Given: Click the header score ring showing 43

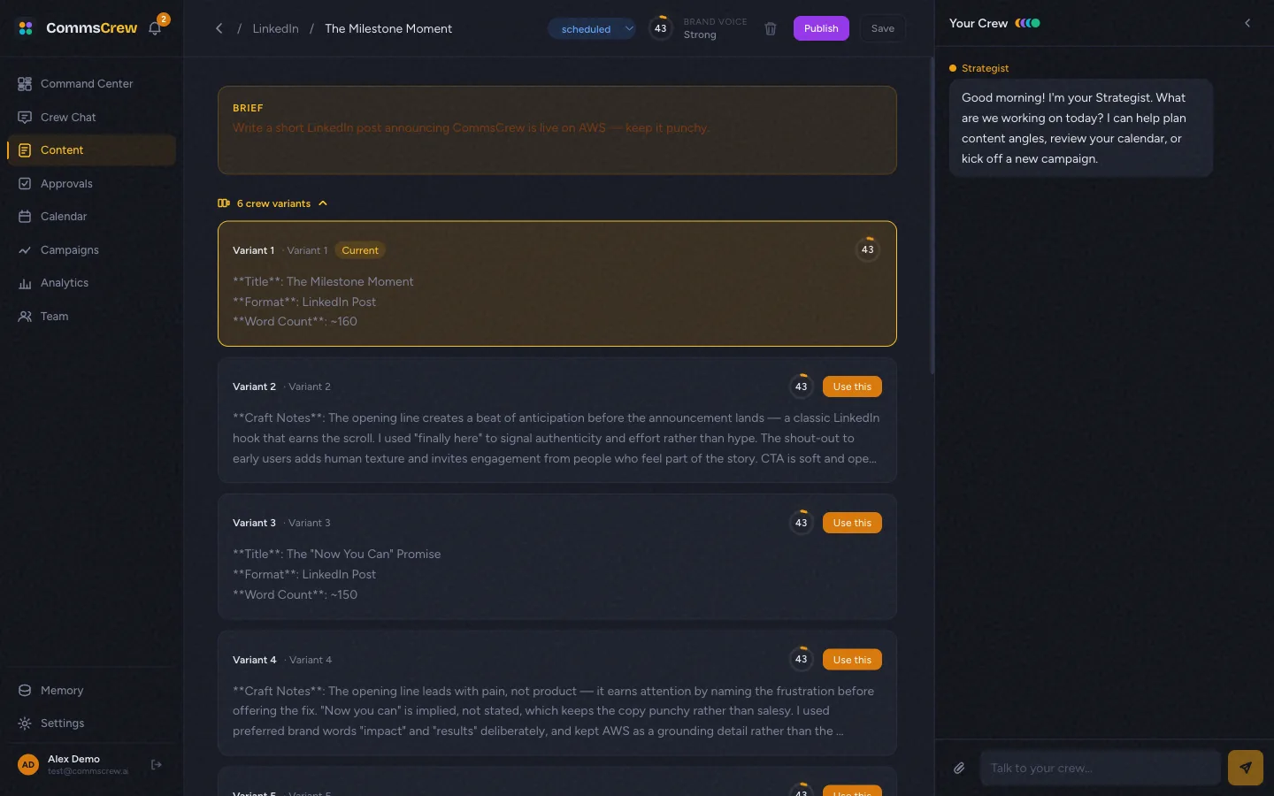Looking at the screenshot, I should tap(660, 28).
